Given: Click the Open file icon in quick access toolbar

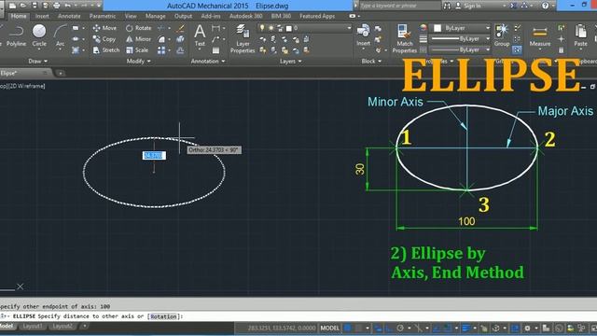Looking at the screenshot, I should click(23, 6).
